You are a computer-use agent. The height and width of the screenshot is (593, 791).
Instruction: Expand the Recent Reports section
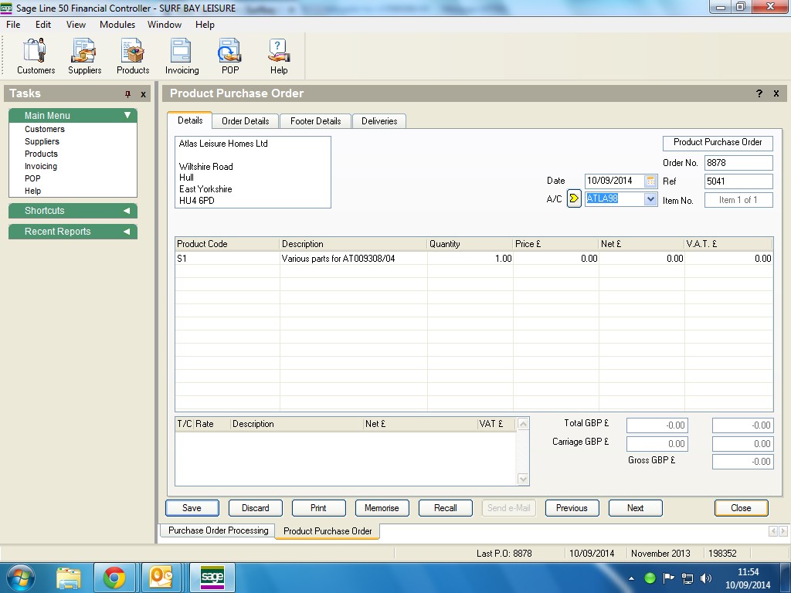click(x=127, y=232)
